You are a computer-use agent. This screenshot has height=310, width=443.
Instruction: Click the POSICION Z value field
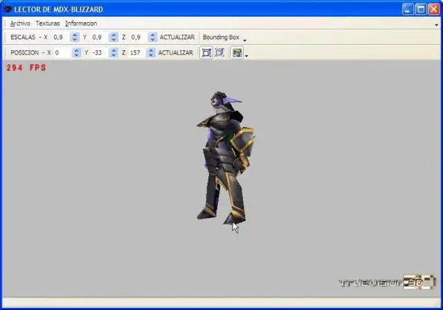[x=137, y=52]
